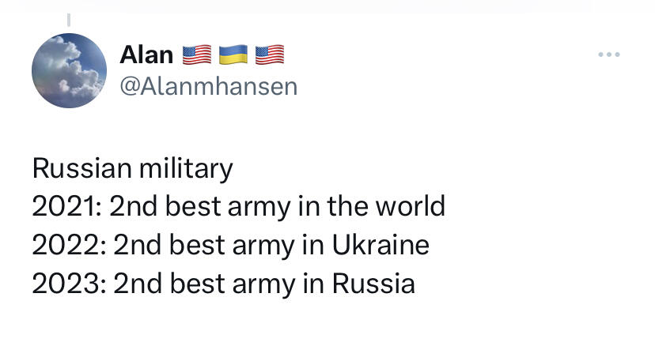Click the thread connector line above the avatar
Viewport: 655px width, 346px height.
[x=69, y=21]
